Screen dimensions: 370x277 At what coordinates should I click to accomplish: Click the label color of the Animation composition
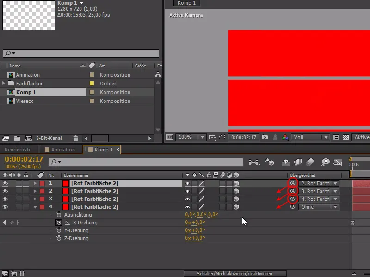click(92, 75)
